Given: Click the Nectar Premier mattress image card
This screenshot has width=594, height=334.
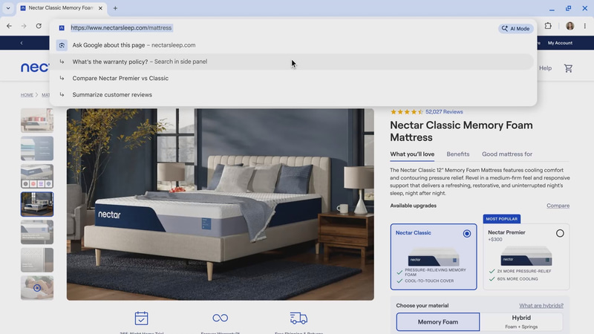Looking at the screenshot, I should point(526,256).
